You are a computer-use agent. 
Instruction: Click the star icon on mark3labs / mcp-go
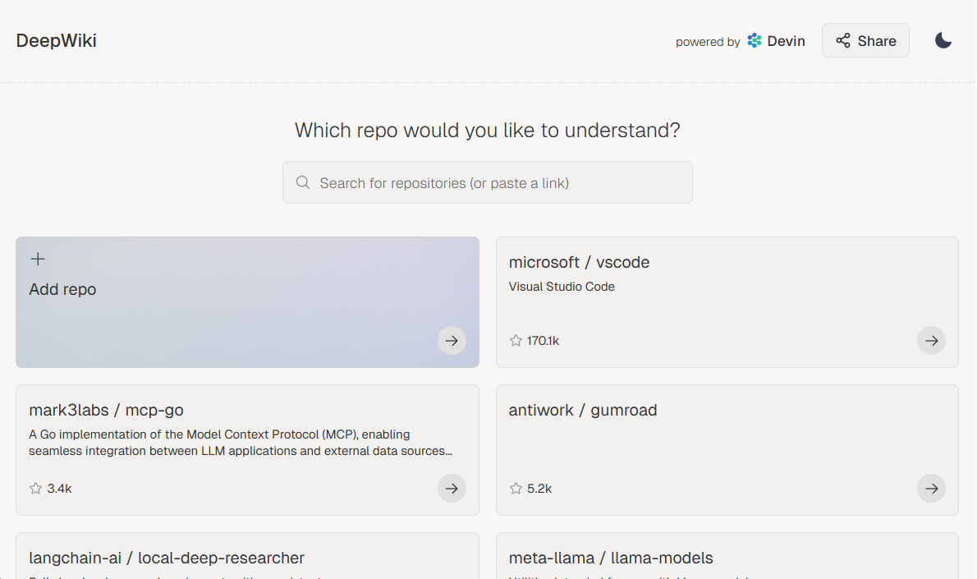pos(35,488)
